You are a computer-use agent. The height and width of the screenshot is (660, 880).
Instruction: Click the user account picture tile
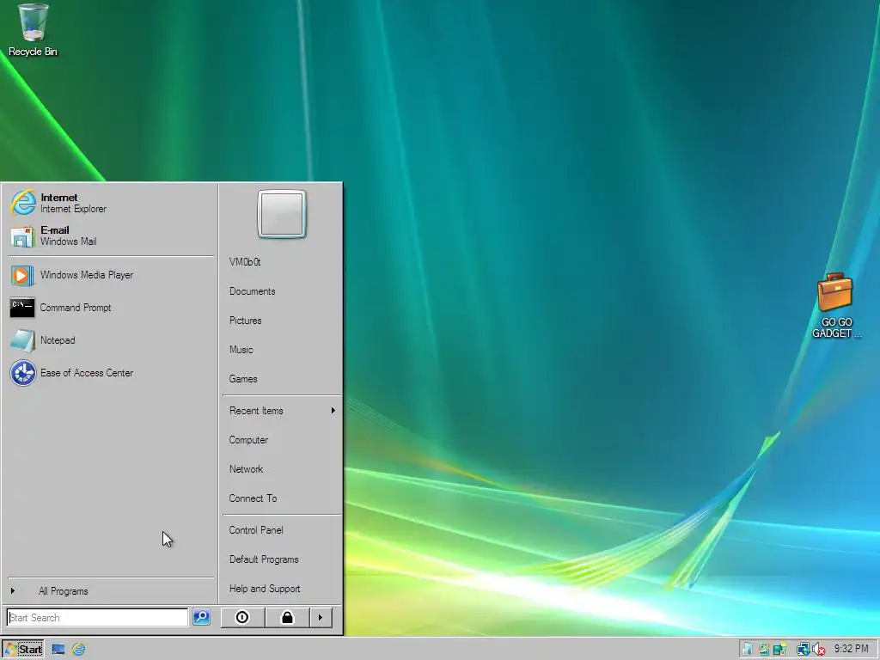coord(282,214)
